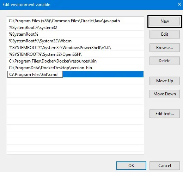Open the Browse... folder picker
Image resolution: width=183 pixels, height=172 pixels.
tap(165, 48)
